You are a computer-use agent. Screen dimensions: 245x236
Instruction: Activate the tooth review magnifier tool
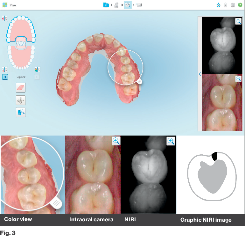point(21,112)
